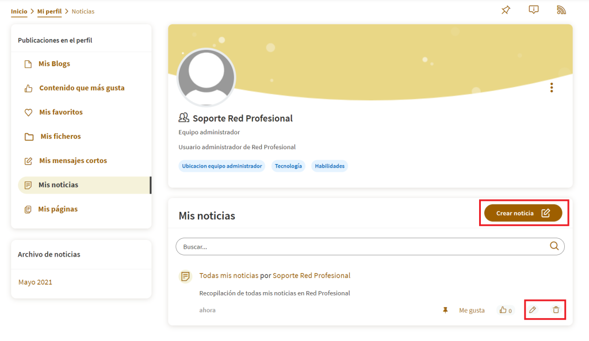The width and height of the screenshot is (589, 341).
Task: Click the heart icon beside Mis favoritos
Action: (29, 113)
